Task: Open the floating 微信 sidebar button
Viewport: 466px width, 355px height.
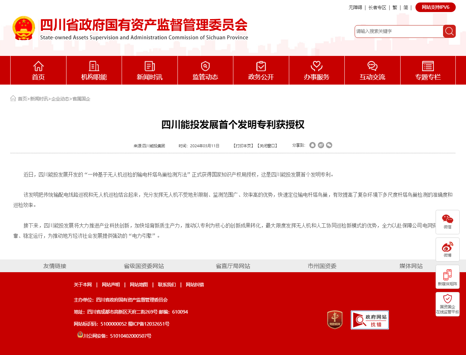Action: [x=448, y=222]
